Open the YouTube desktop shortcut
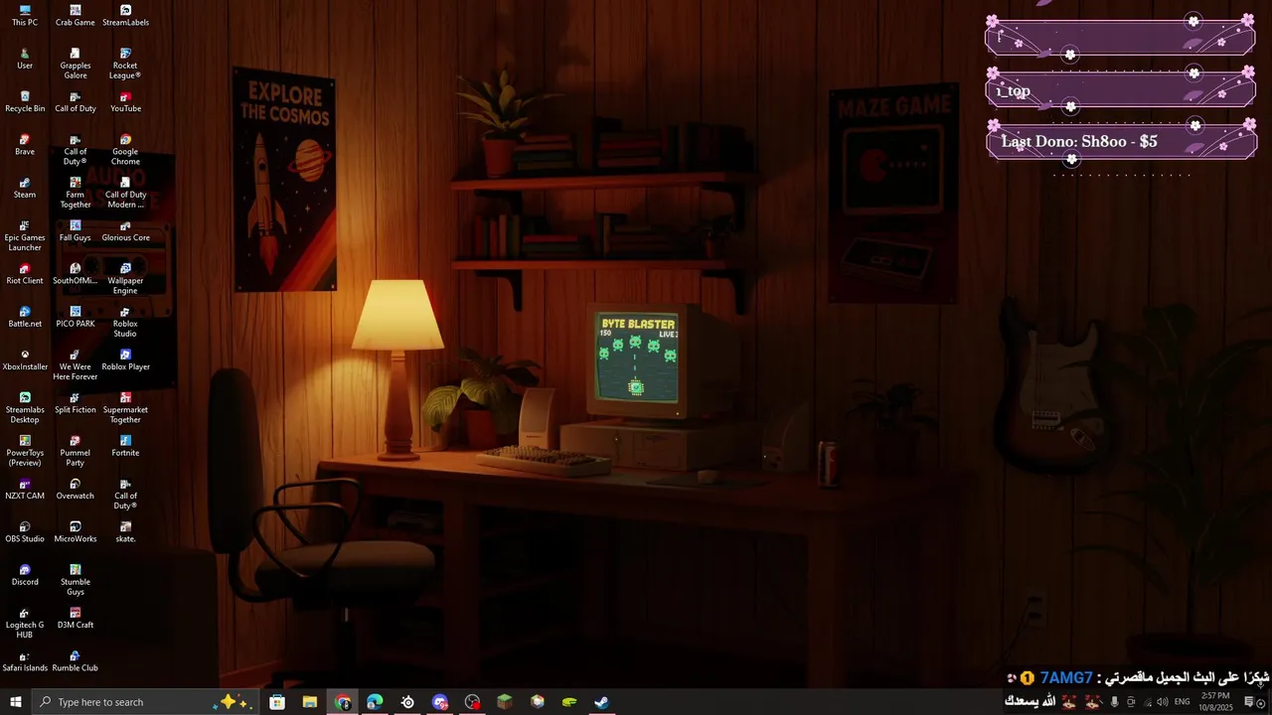This screenshot has height=715, width=1272. 125,102
